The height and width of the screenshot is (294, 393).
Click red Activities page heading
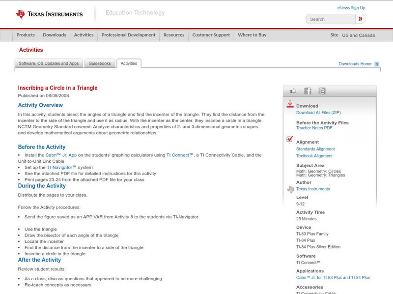coord(31,50)
